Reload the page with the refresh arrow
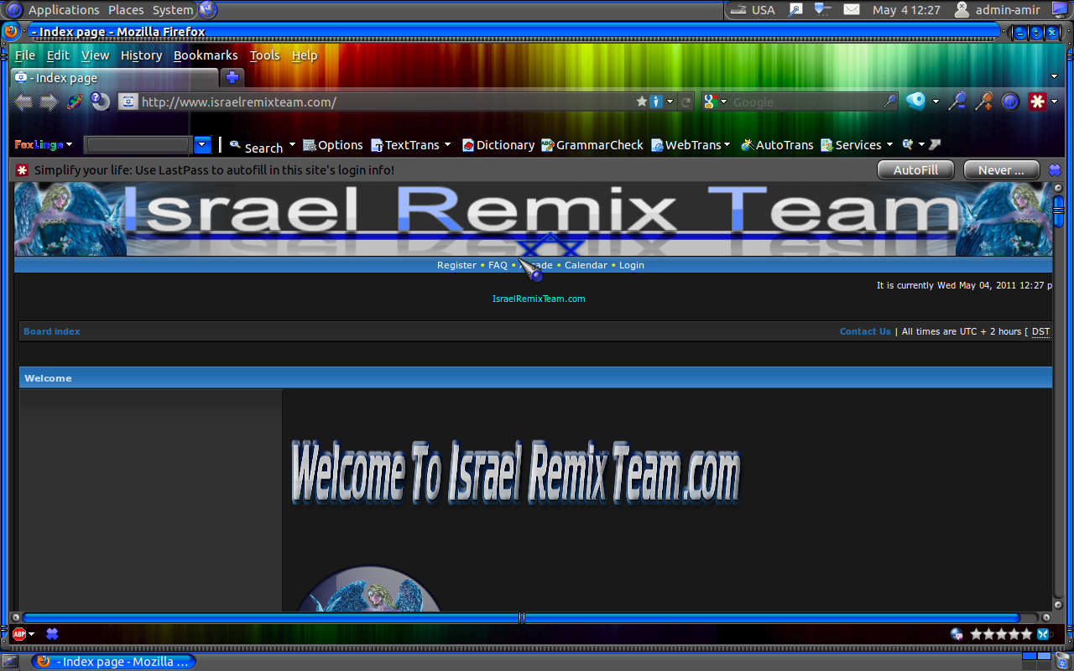 click(686, 101)
